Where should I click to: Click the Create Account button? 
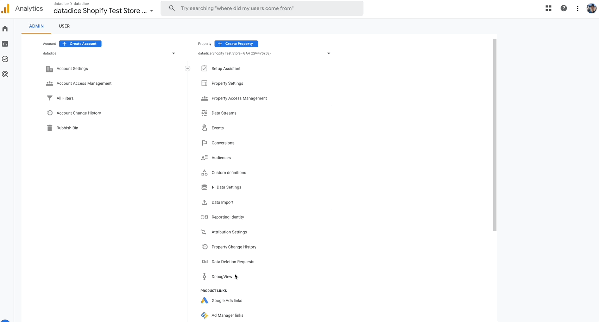click(x=80, y=44)
